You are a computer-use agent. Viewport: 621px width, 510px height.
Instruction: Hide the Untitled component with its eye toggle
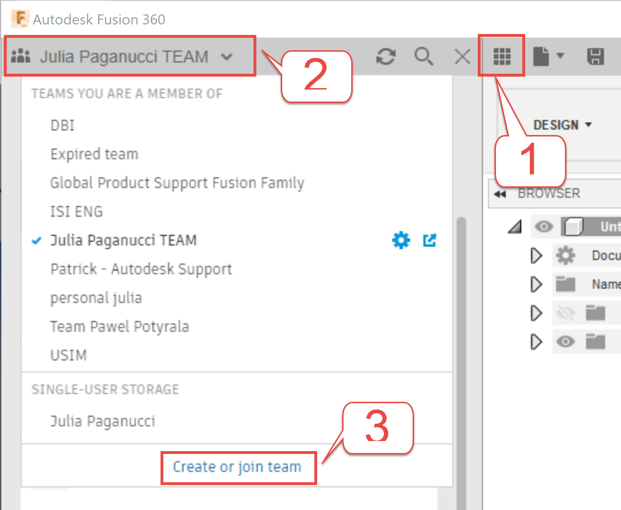point(544,227)
